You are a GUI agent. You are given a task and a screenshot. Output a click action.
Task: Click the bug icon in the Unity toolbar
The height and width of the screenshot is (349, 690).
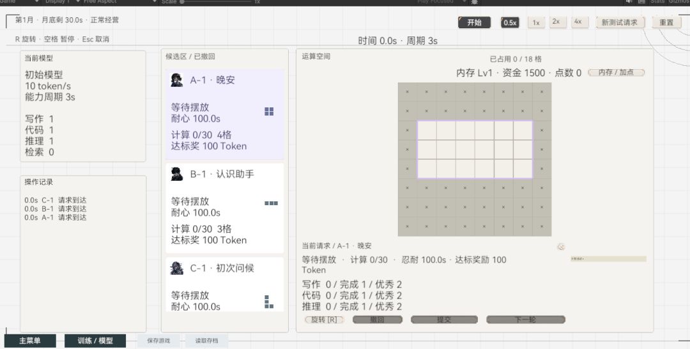tap(474, 2)
